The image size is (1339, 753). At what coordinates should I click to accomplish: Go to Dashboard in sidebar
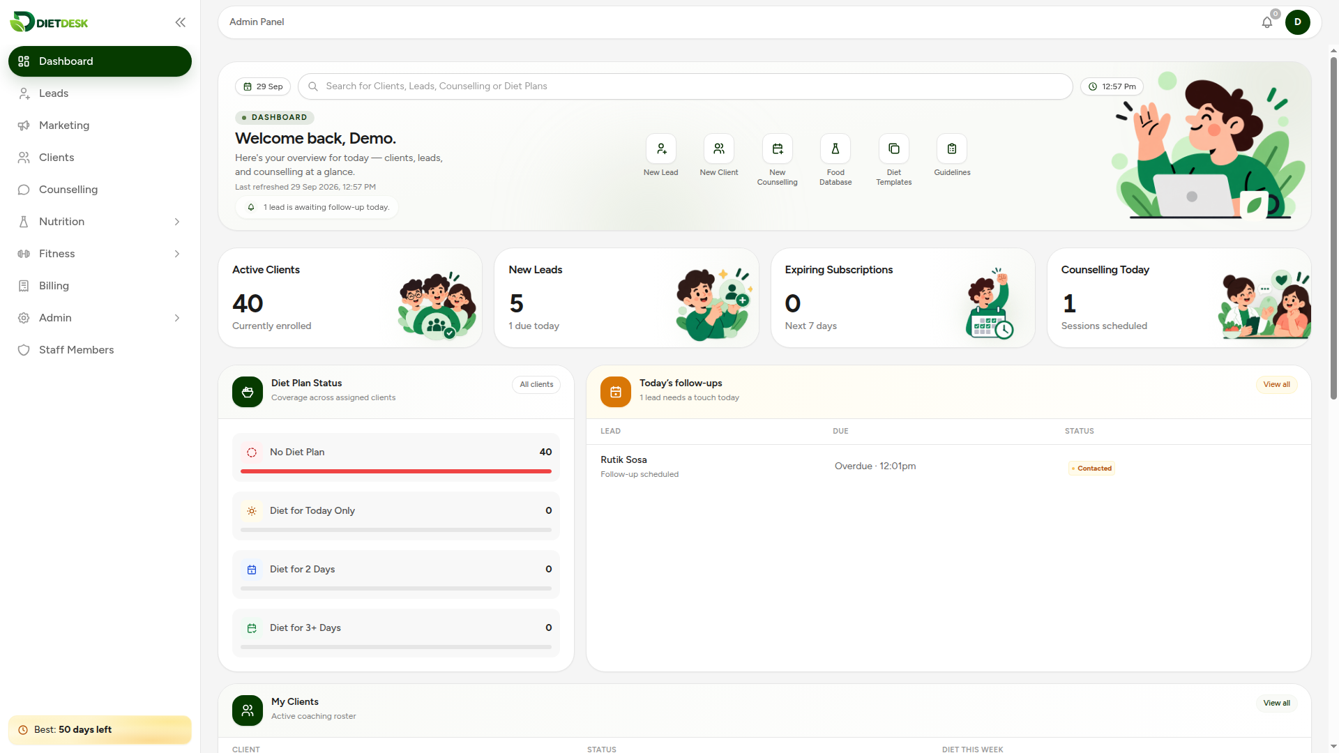pos(100,61)
